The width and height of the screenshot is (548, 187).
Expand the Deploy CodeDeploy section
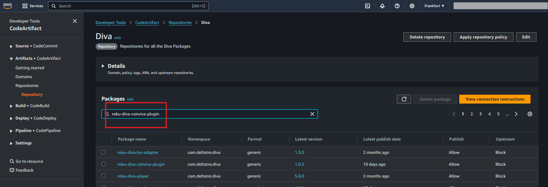tap(11, 118)
